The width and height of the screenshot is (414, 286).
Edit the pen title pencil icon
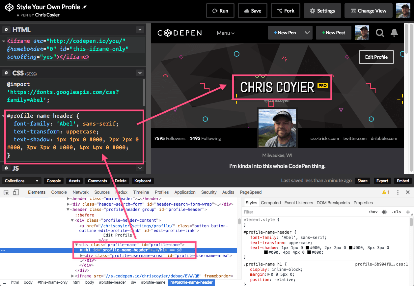[x=85, y=7]
